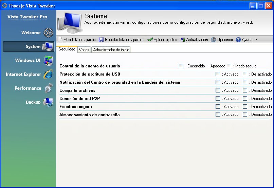Check Desactivado for Notificación del Centro de seguridad
This screenshot has width=274, height=188.
(x=245, y=82)
